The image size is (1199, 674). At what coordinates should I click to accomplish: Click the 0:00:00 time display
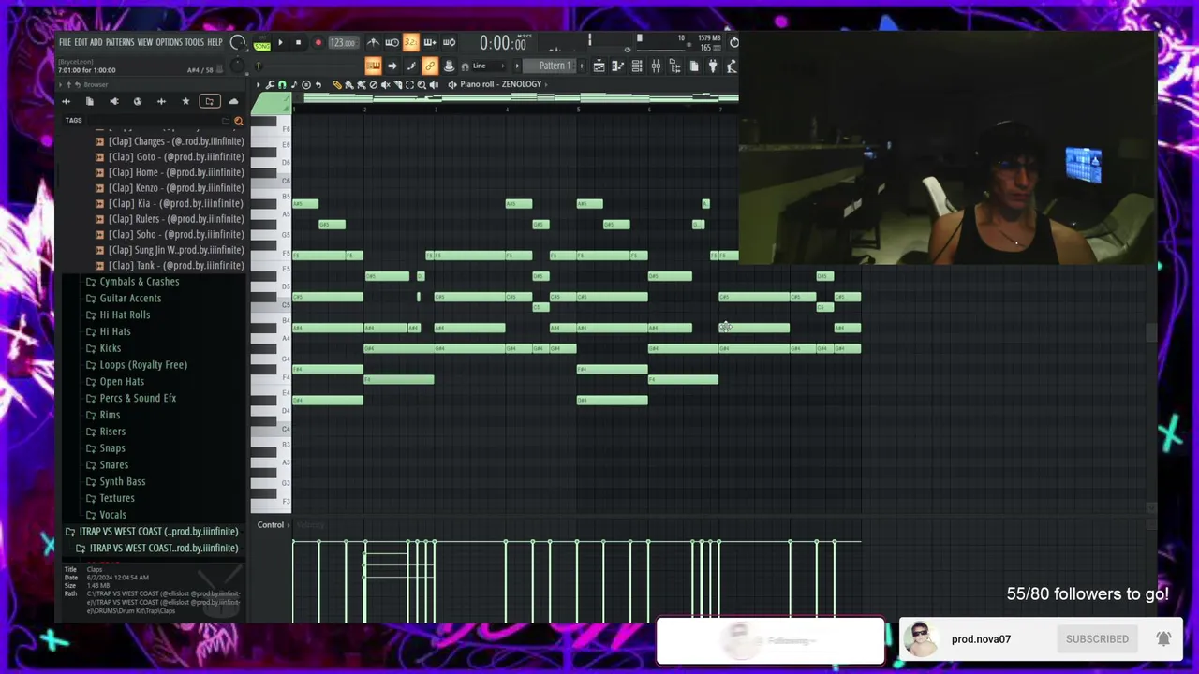pos(502,43)
